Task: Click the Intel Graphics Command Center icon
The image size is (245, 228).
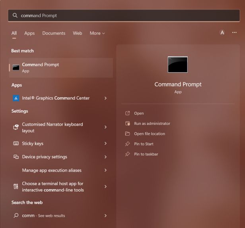Action: point(16,98)
